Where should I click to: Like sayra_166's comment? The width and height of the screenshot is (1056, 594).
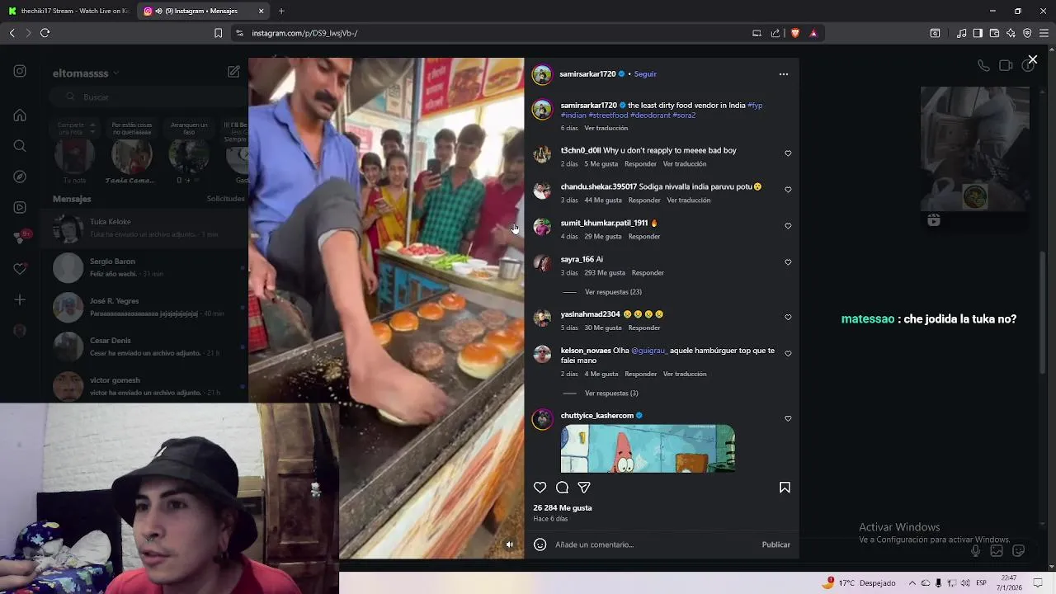point(788,262)
